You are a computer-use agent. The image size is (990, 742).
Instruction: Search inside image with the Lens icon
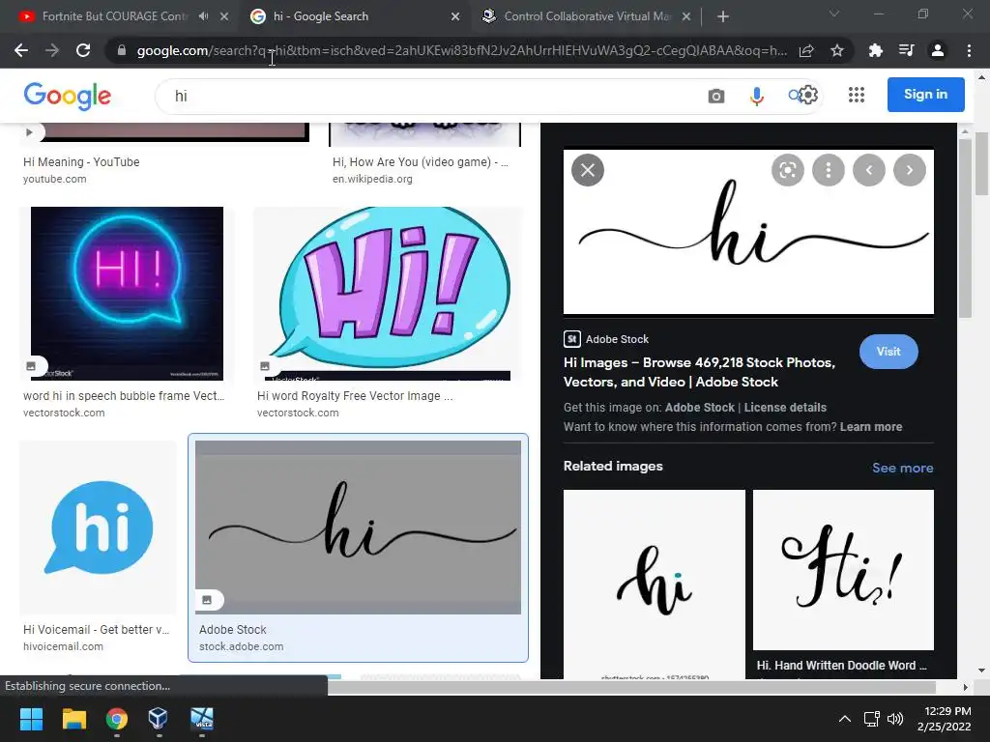pyautogui.click(x=787, y=170)
